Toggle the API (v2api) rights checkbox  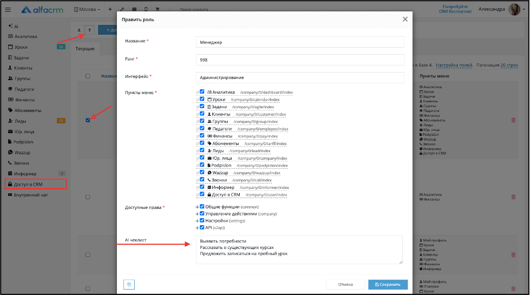point(202,227)
